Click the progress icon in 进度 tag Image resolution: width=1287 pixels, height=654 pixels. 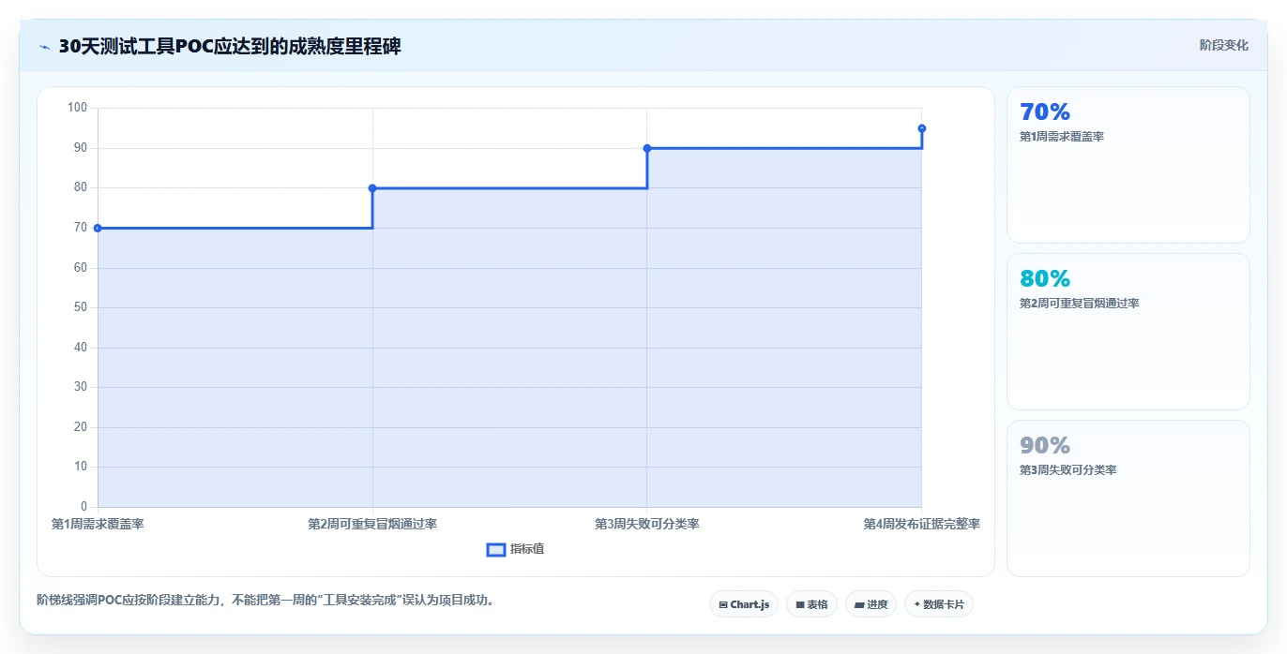pyautogui.click(x=859, y=605)
